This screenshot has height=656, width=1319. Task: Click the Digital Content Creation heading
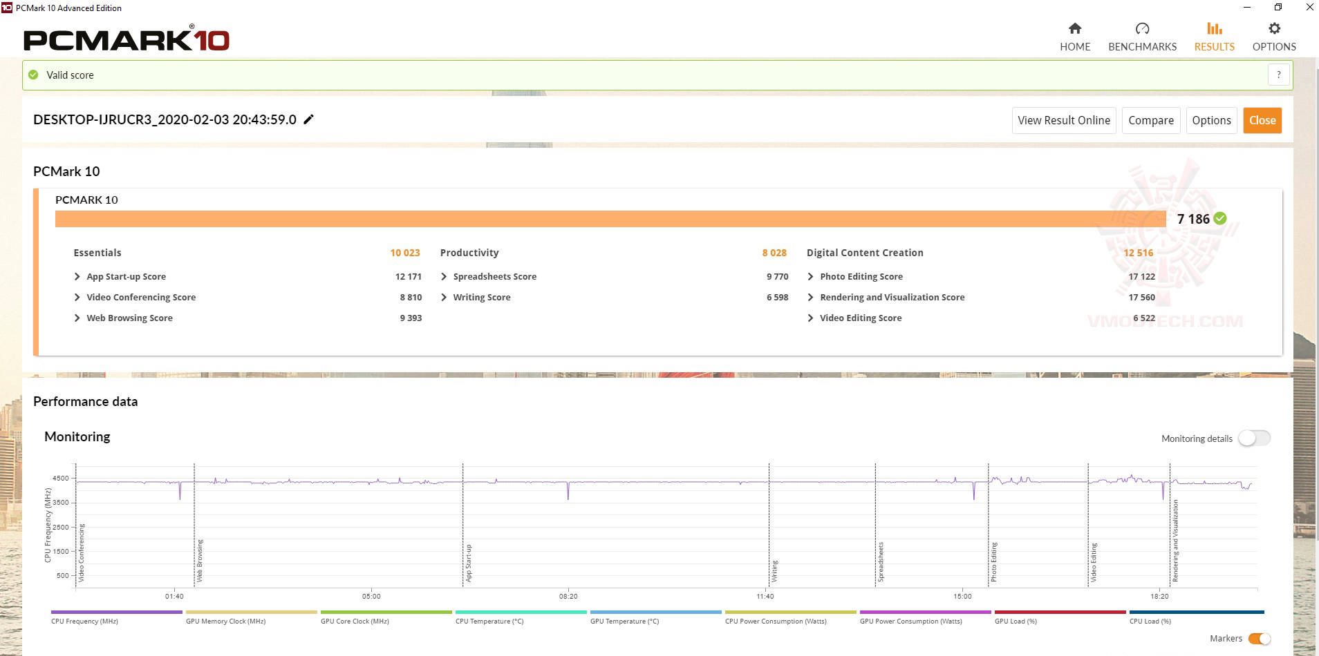(x=865, y=253)
